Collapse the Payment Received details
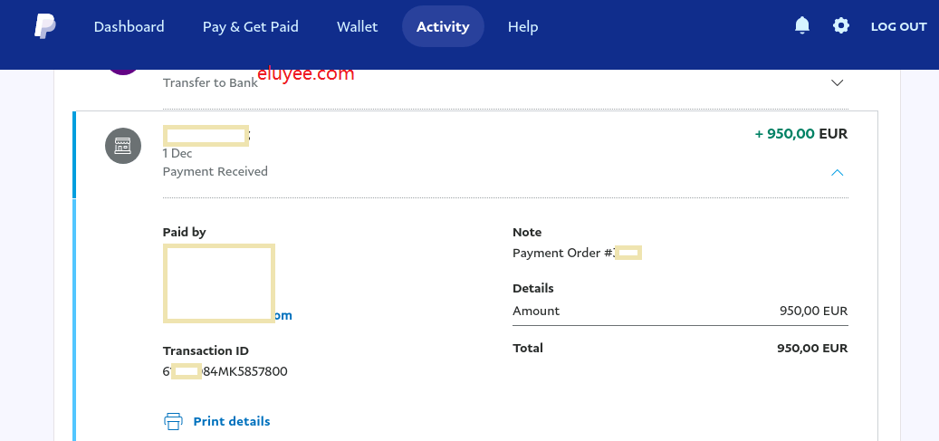The image size is (939, 441). click(x=837, y=172)
